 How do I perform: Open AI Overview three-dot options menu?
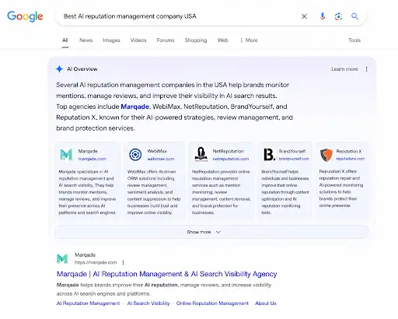point(366,69)
